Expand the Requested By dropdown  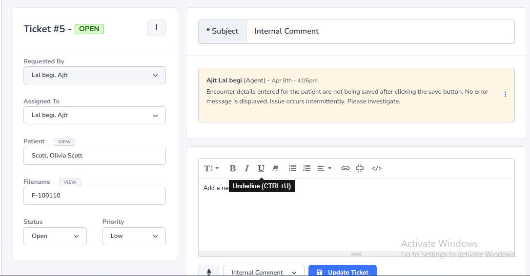[x=95, y=76]
